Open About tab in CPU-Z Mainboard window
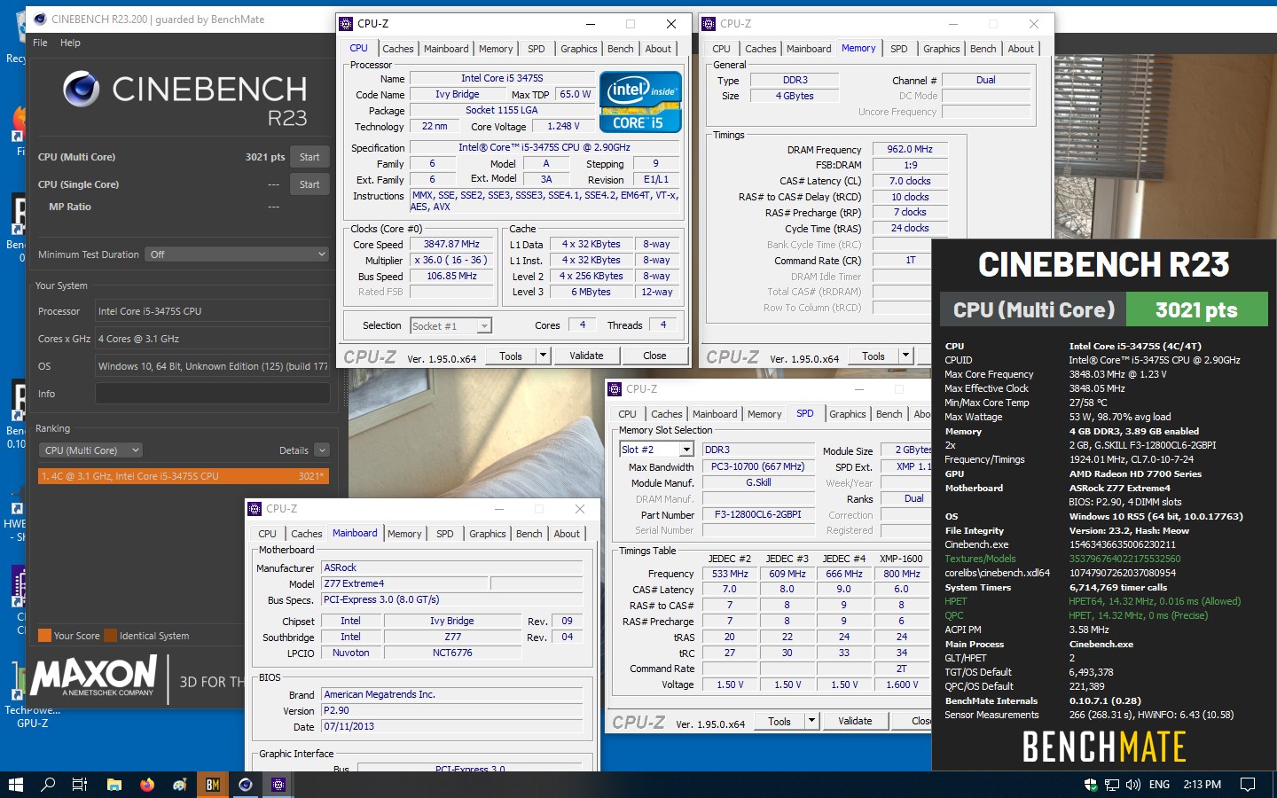 (x=567, y=534)
